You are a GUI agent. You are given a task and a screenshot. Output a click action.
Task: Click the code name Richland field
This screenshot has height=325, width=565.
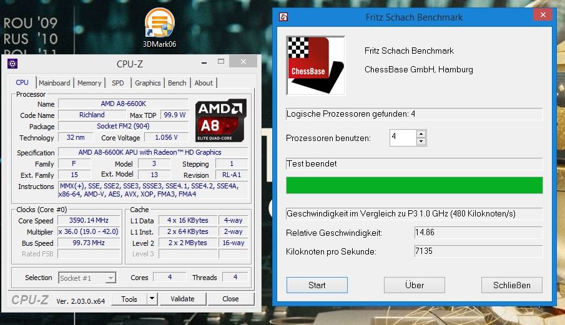click(x=92, y=115)
